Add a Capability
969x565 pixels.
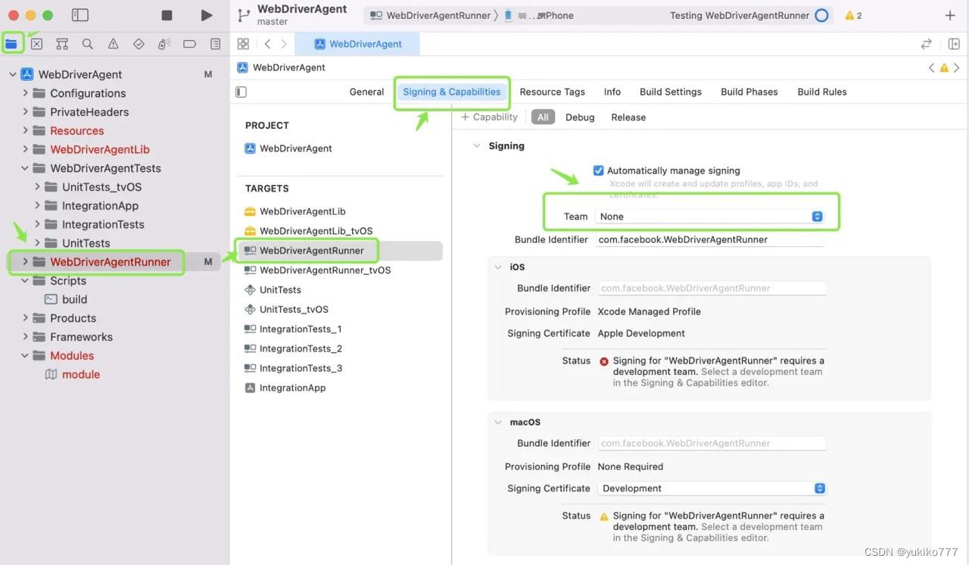489,117
